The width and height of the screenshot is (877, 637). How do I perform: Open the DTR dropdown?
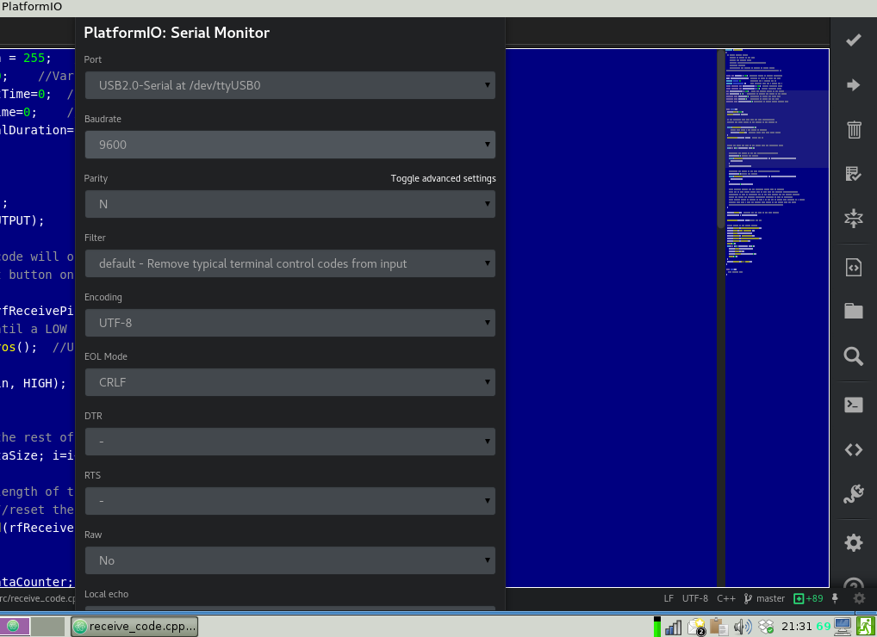(289, 442)
